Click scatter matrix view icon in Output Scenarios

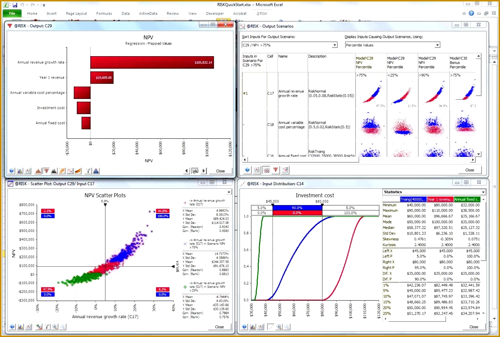pos(266,170)
